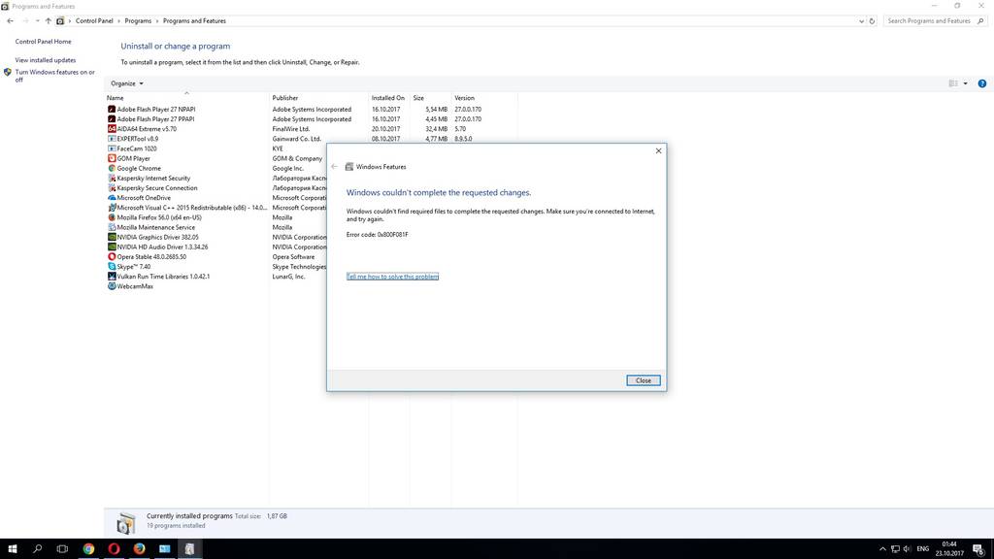This screenshot has width=994, height=559.
Task: Click the Mozilla Firefox 56.0 icon in the list
Action: point(112,217)
